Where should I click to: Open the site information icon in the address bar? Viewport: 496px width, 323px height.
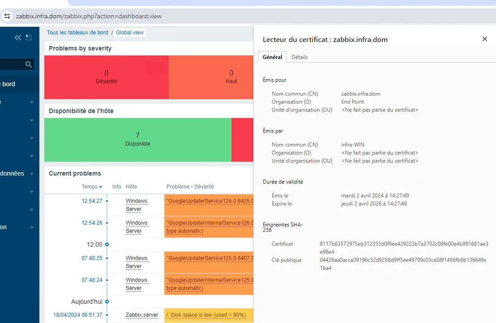click(x=7, y=16)
